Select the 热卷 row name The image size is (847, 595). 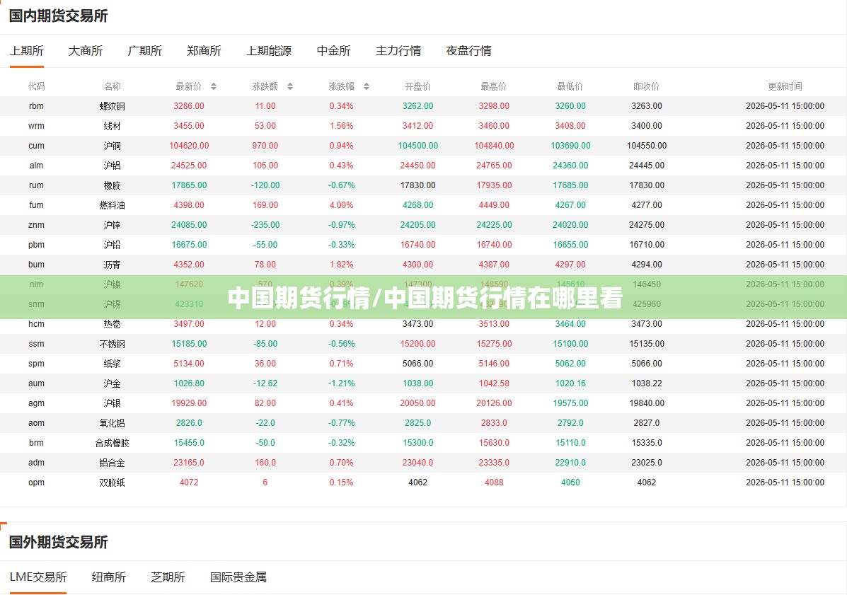(113, 324)
